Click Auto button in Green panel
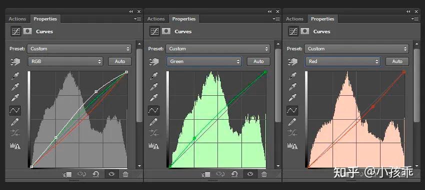 [x=258, y=61]
